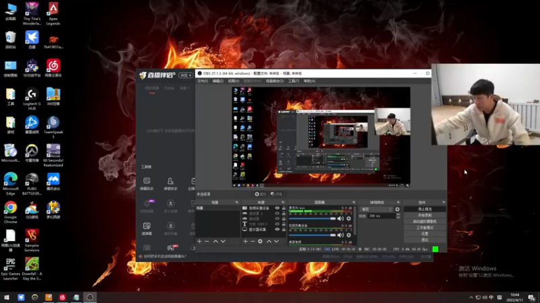540x303 pixels.
Task: Pop out the Sources dock panel
Action: [x=283, y=203]
